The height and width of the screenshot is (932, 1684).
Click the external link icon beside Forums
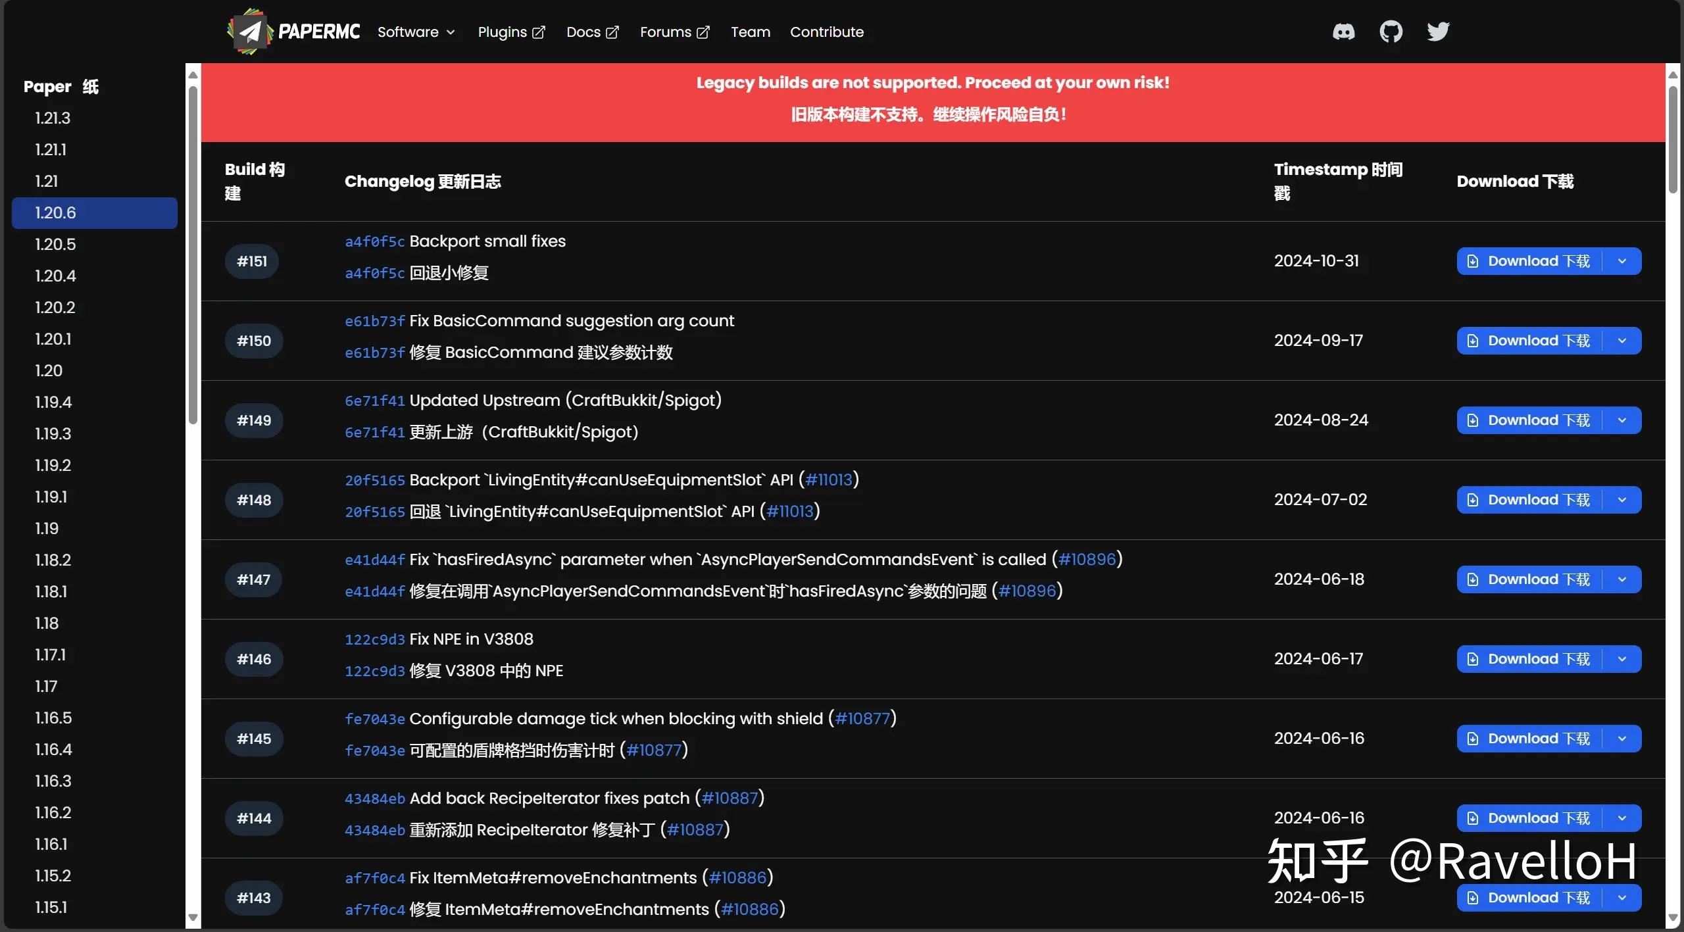click(703, 32)
